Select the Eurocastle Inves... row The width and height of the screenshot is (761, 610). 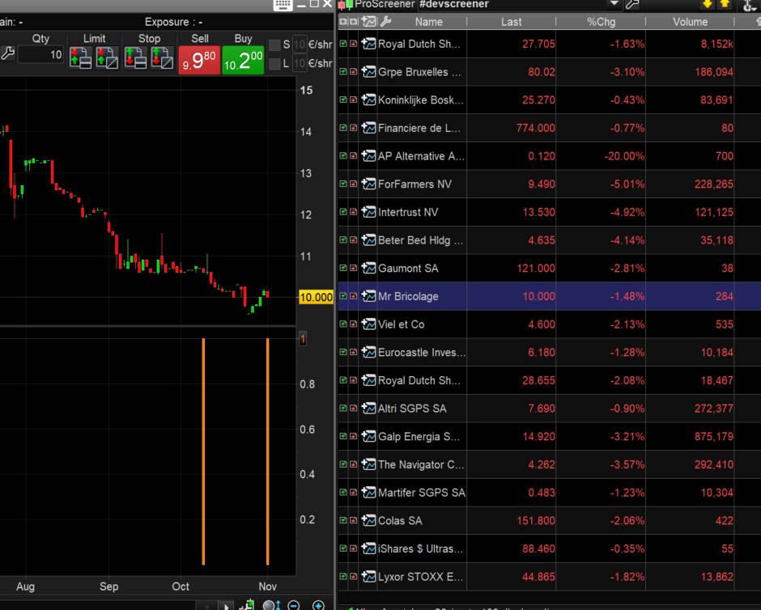550,352
